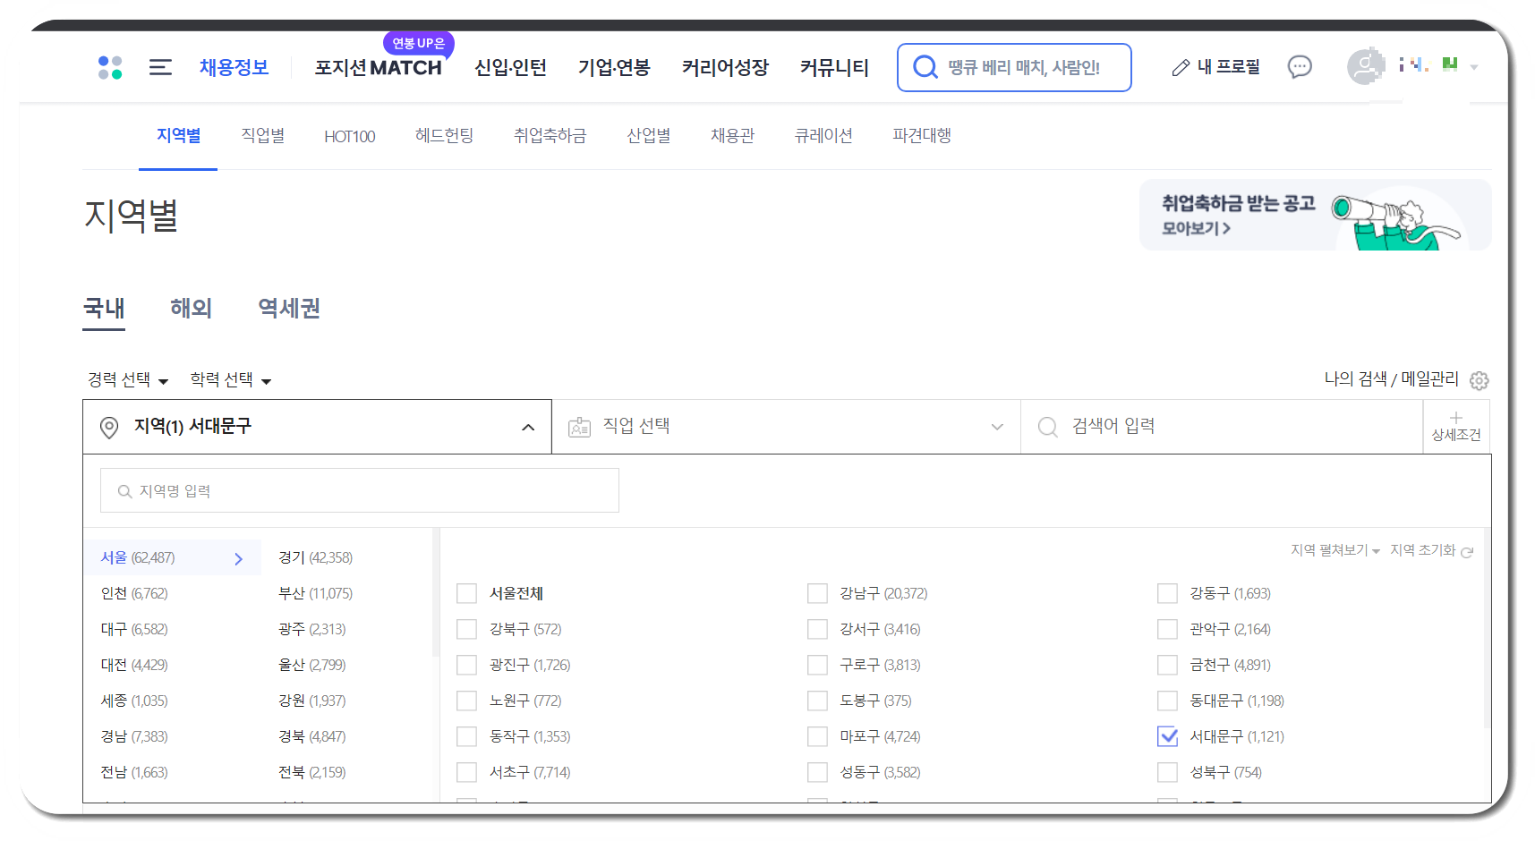The height and width of the screenshot is (841, 1535).
Task: Check the 서울전체 checkbox
Action: (466, 593)
